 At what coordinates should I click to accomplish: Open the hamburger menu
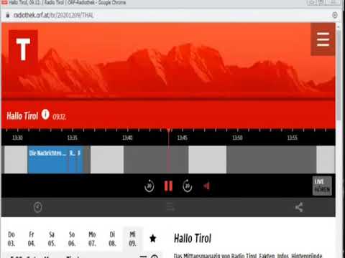coord(323,39)
